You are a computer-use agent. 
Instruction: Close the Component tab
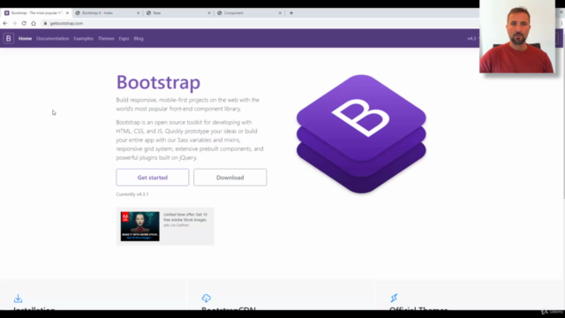280,13
